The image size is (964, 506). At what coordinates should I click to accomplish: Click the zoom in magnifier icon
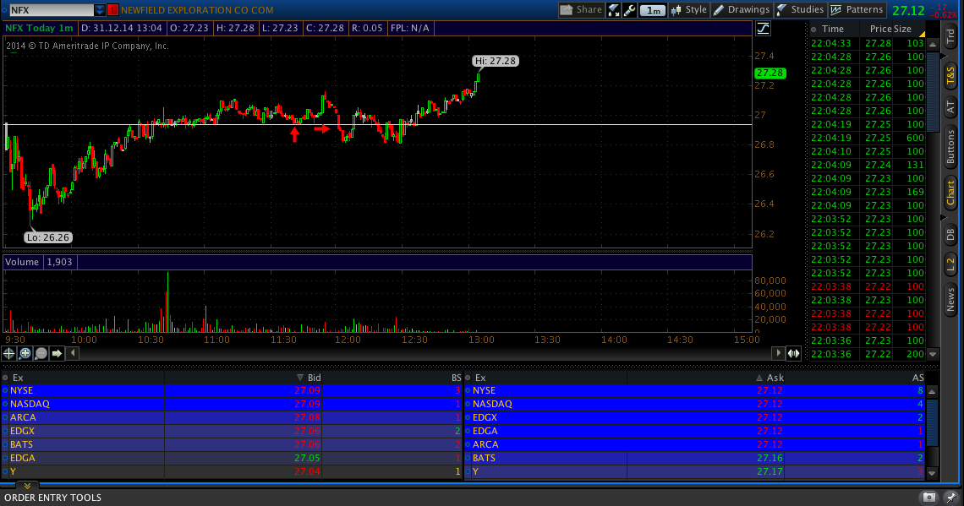tap(25, 353)
